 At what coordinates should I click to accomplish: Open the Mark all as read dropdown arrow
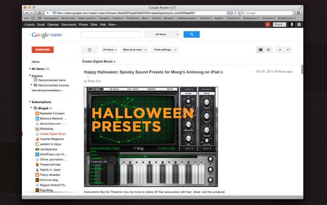tap(145, 50)
